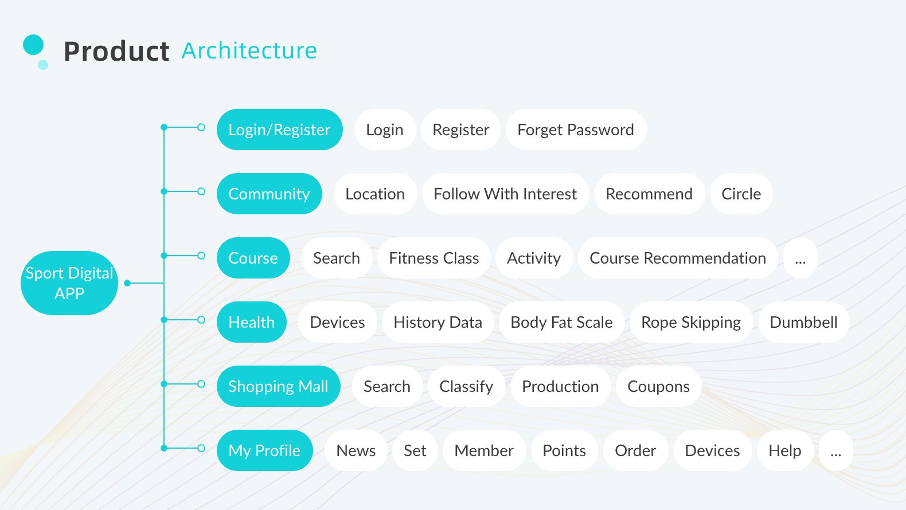Expand the ellipsis after Help
Viewport: 906px width, 510px height.
coord(835,451)
